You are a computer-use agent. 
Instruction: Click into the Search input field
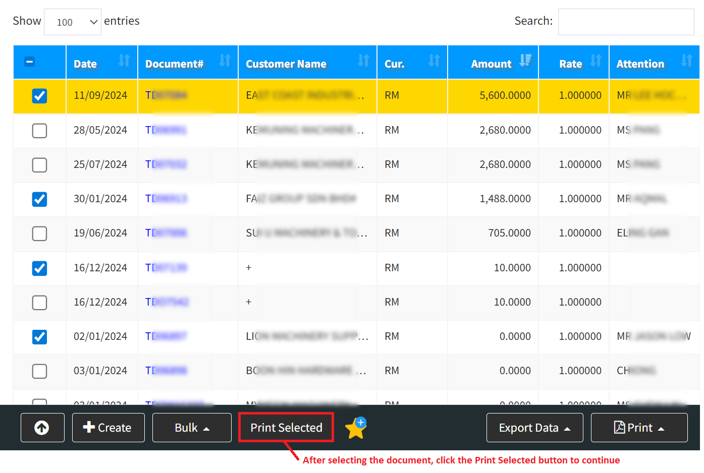[626, 22]
